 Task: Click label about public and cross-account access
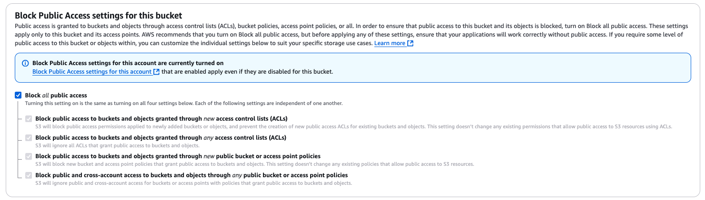coord(191,175)
